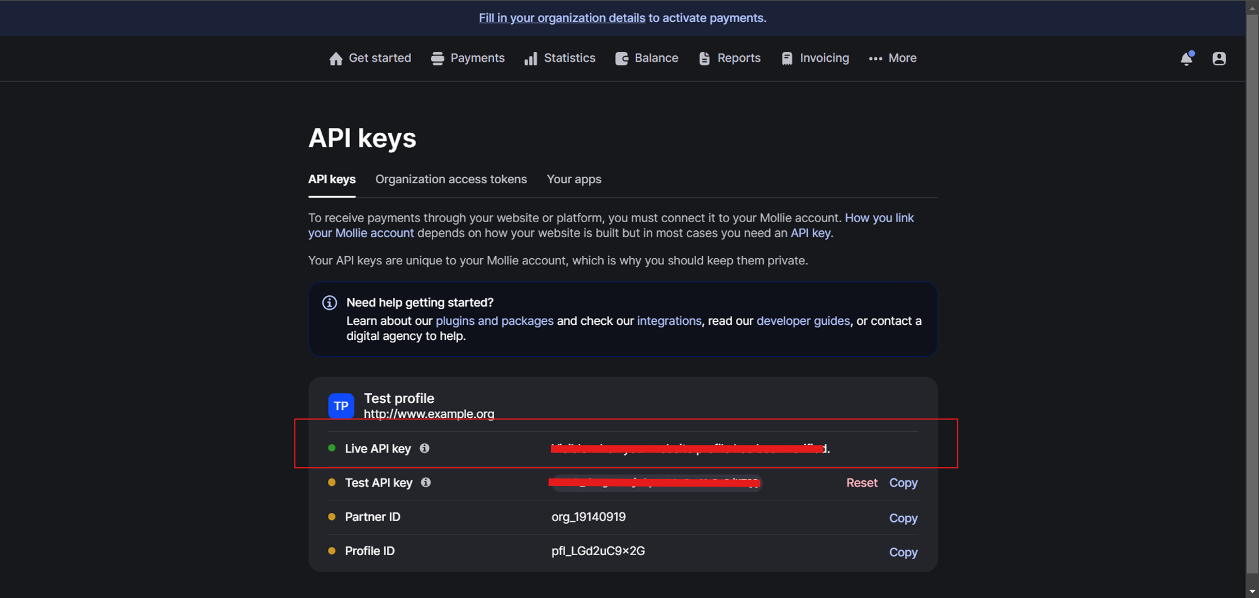
Task: Copy the Partner ID value
Action: pyautogui.click(x=903, y=518)
